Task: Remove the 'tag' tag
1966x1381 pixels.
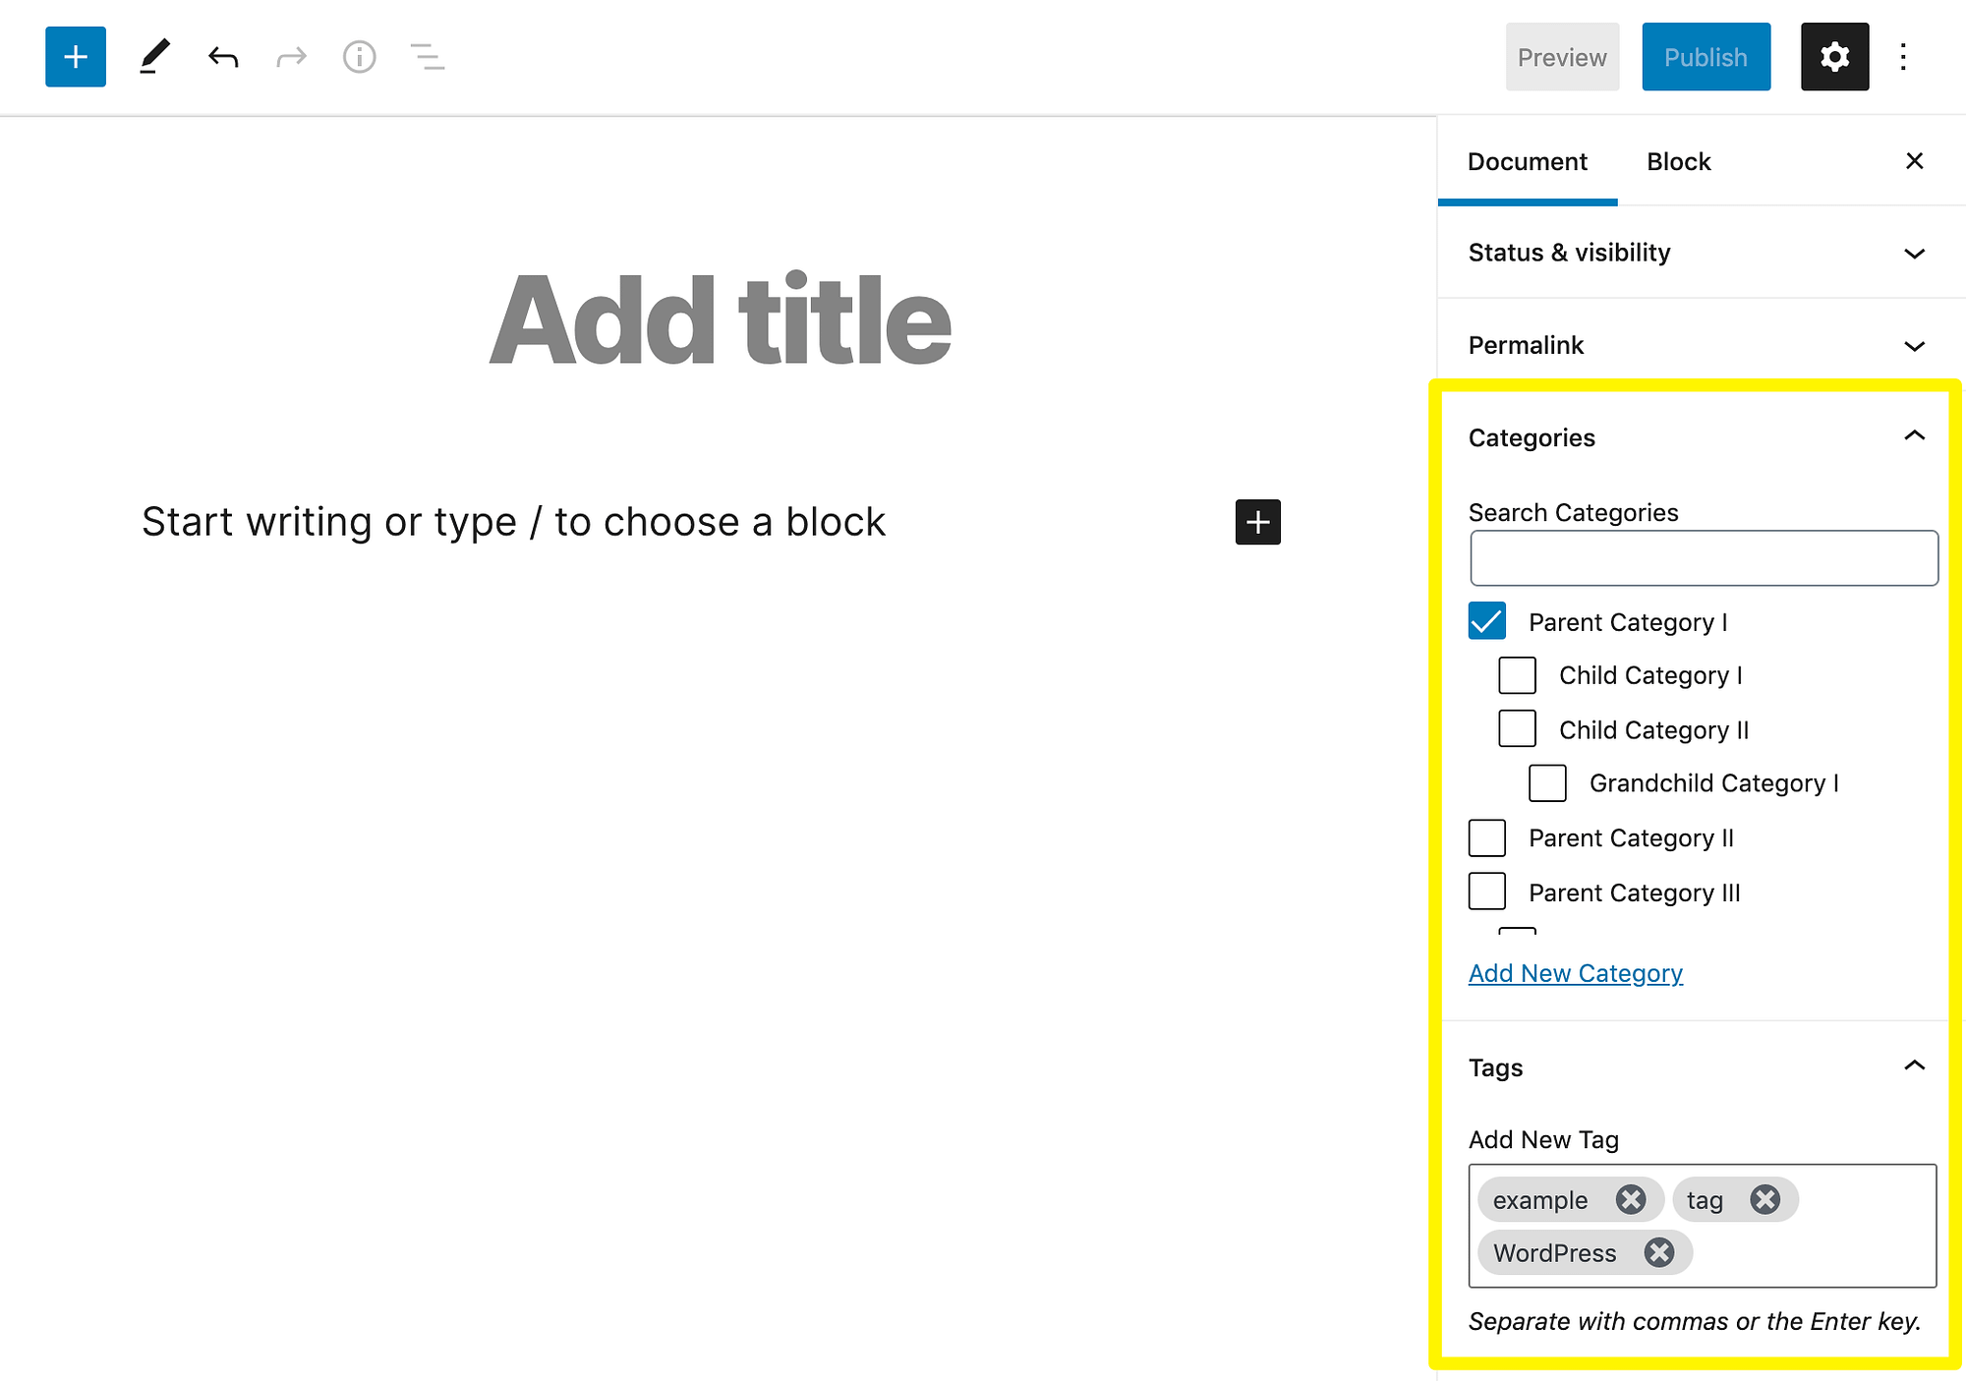Action: (x=1765, y=1199)
